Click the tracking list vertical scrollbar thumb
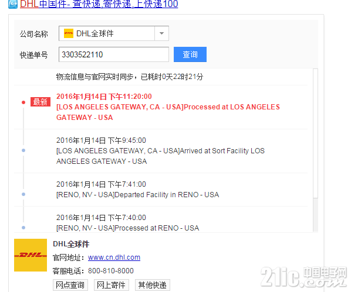351x292 pixels. click(x=315, y=133)
